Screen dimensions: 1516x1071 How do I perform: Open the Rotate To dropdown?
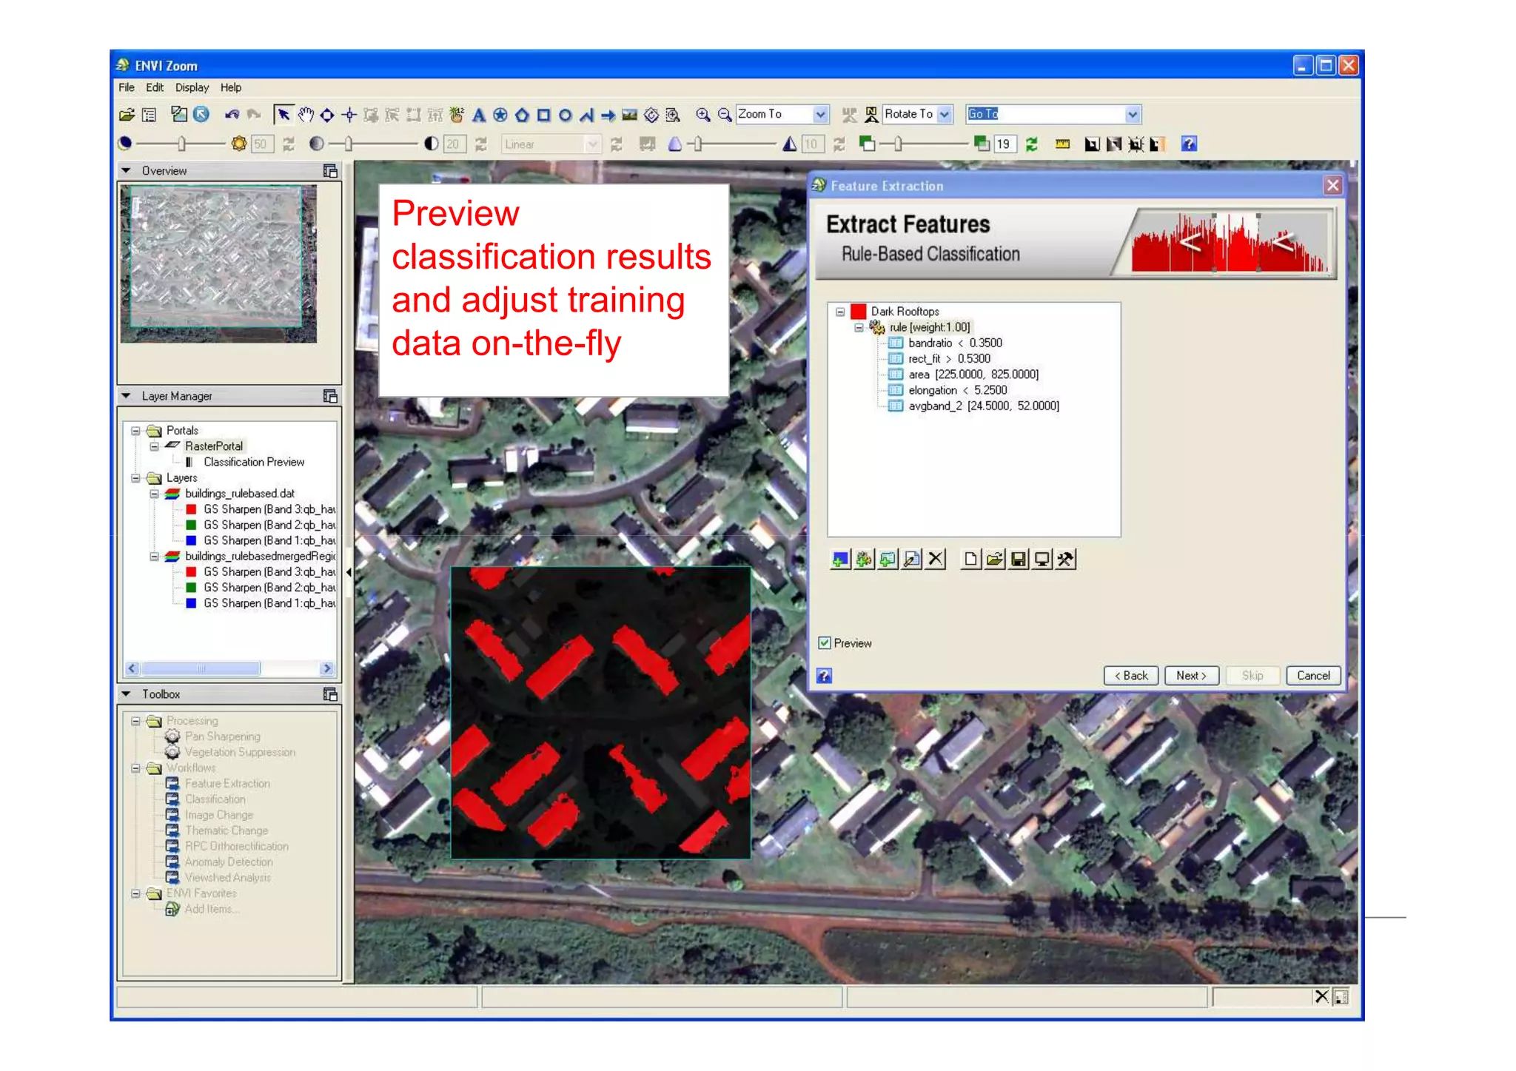point(945,115)
